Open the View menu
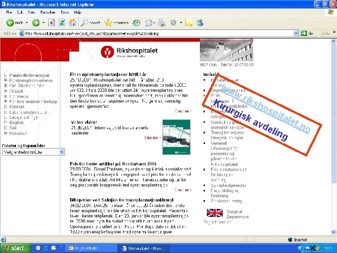The width and height of the screenshot is (337, 253). 31,12
